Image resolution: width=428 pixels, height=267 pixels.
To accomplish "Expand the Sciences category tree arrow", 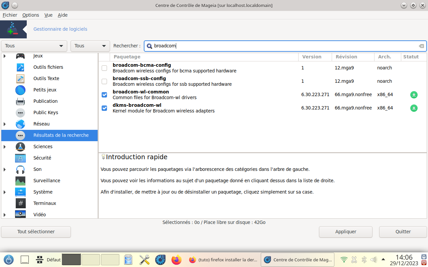I will click(x=5, y=147).
